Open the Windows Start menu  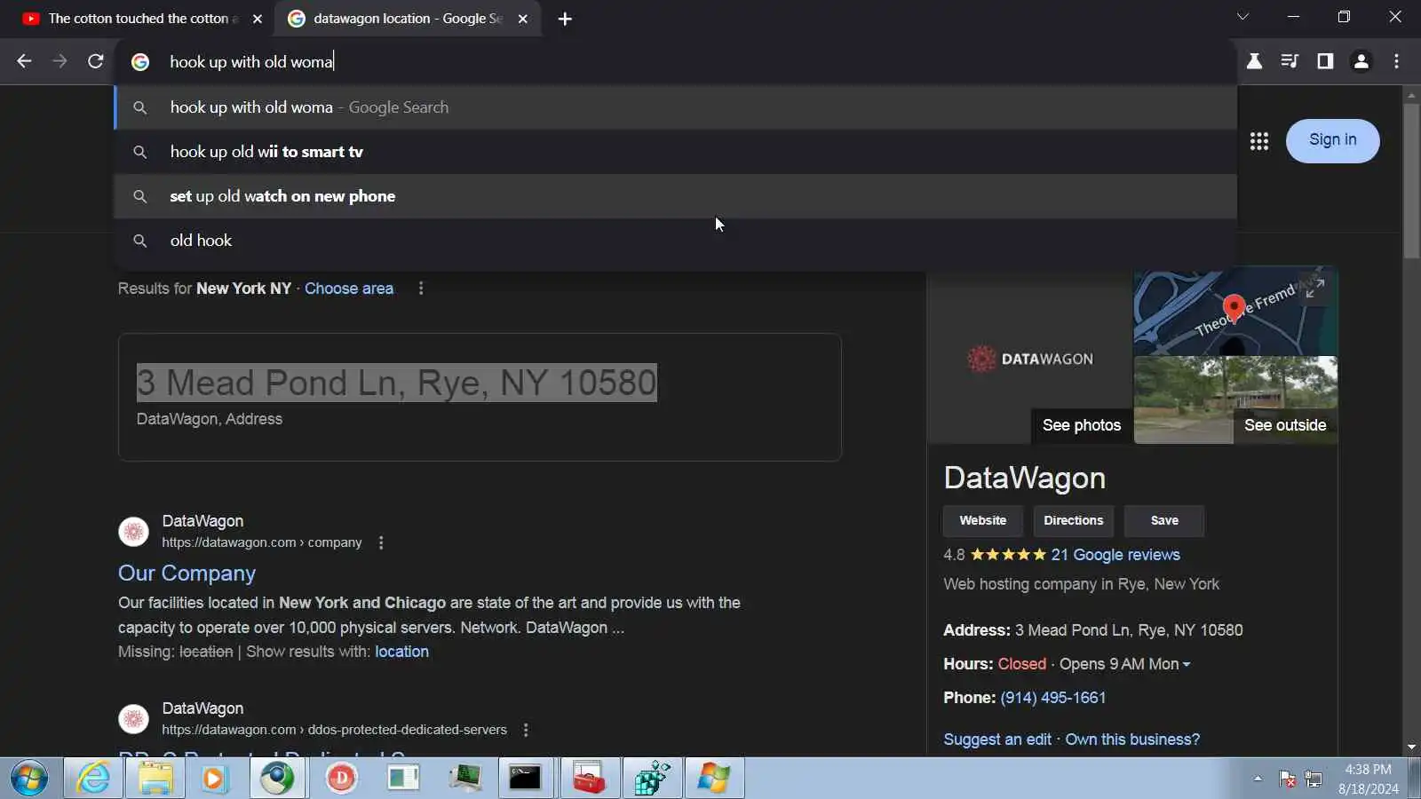(29, 779)
